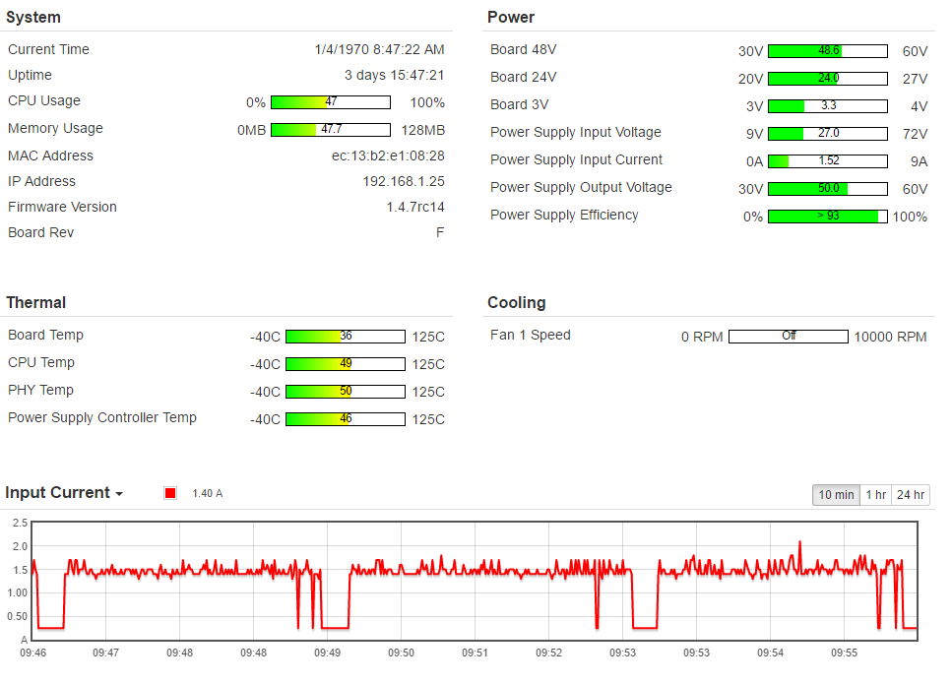Click the 09:50 time label on the graph axis
Image resolution: width=952 pixels, height=684 pixels.
tap(401, 653)
